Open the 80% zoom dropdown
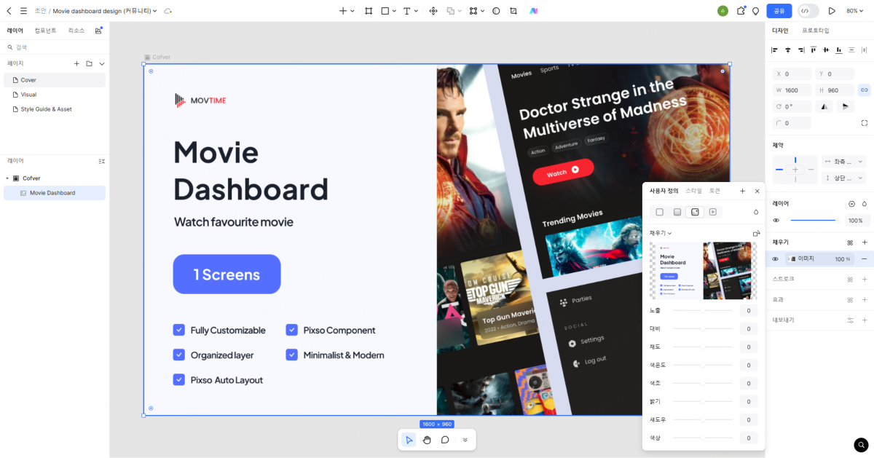This screenshot has height=458, width=874. (x=855, y=11)
